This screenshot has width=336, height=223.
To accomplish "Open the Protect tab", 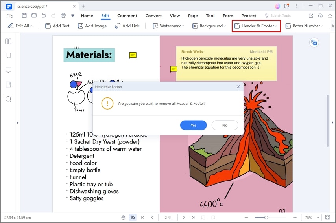I will pyautogui.click(x=249, y=16).
